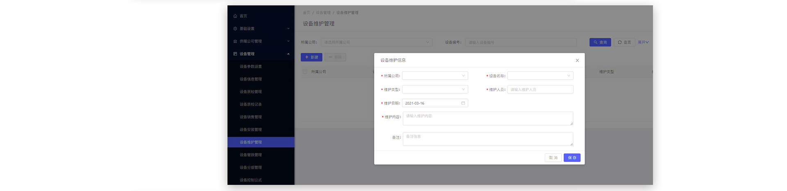
Task: Collapse the 设备管理 menu chevron
Action: [x=288, y=54]
